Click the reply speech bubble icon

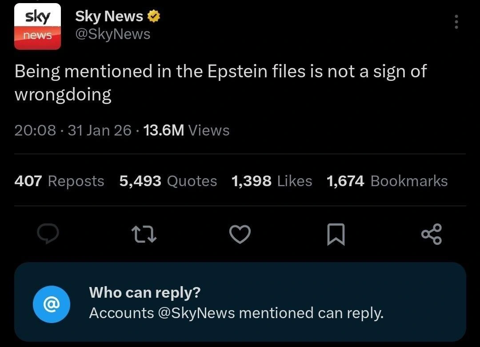[x=45, y=235]
